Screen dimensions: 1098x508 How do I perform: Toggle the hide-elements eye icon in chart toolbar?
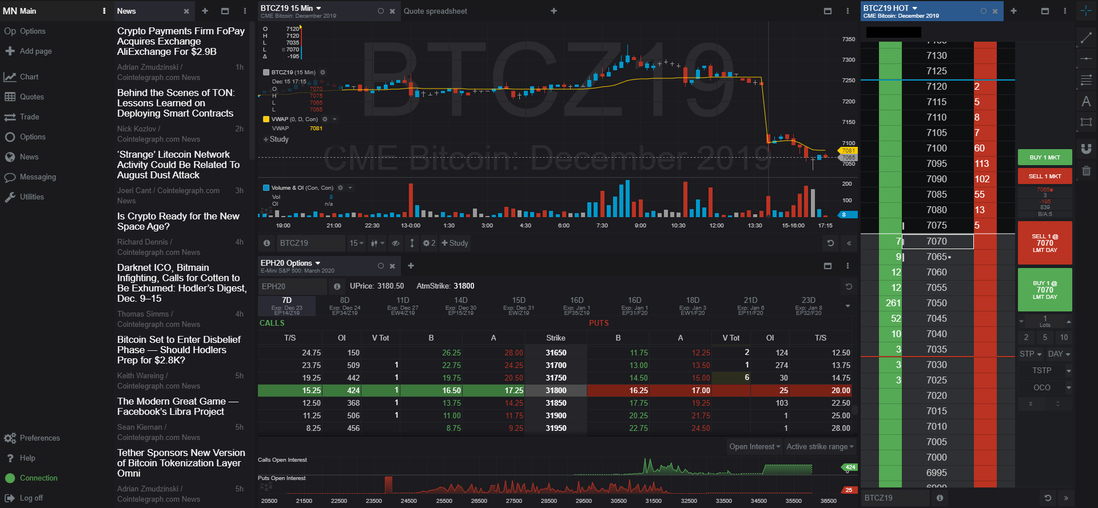pos(395,243)
